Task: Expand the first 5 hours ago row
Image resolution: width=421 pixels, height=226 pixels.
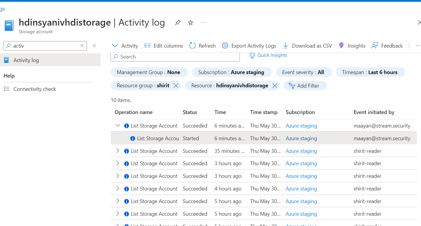Action: click(118, 201)
